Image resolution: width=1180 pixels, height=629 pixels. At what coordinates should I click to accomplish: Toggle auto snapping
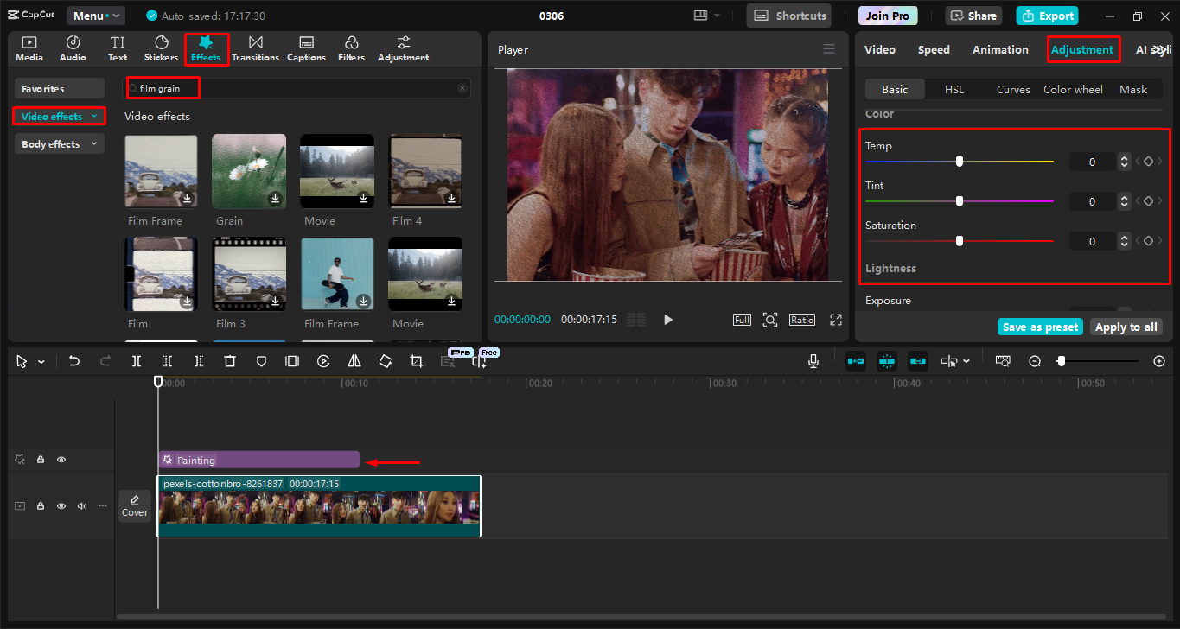click(887, 361)
